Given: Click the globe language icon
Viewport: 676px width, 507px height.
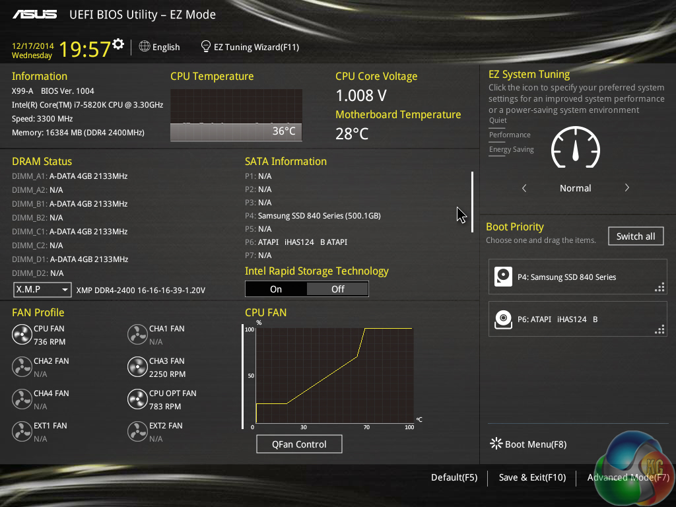Looking at the screenshot, I should (145, 47).
